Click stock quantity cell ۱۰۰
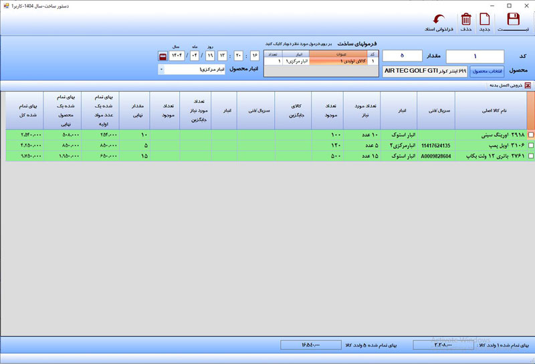Screen dimensions: 535x364 pos(327,135)
